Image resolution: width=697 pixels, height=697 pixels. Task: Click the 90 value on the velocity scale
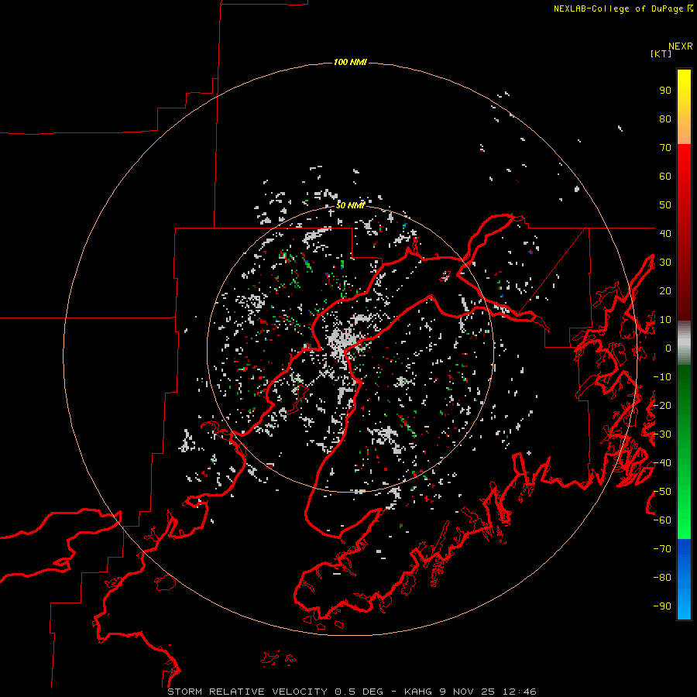coord(665,91)
